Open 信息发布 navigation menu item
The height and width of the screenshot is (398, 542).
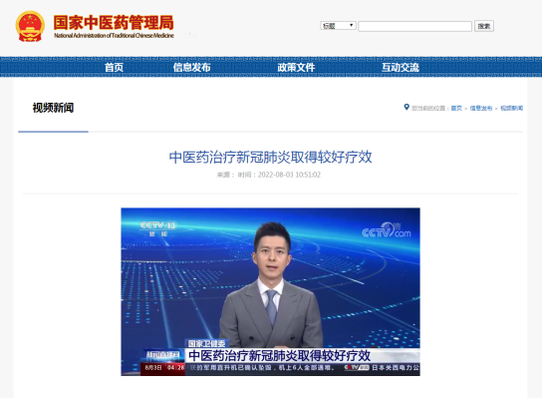(192, 67)
